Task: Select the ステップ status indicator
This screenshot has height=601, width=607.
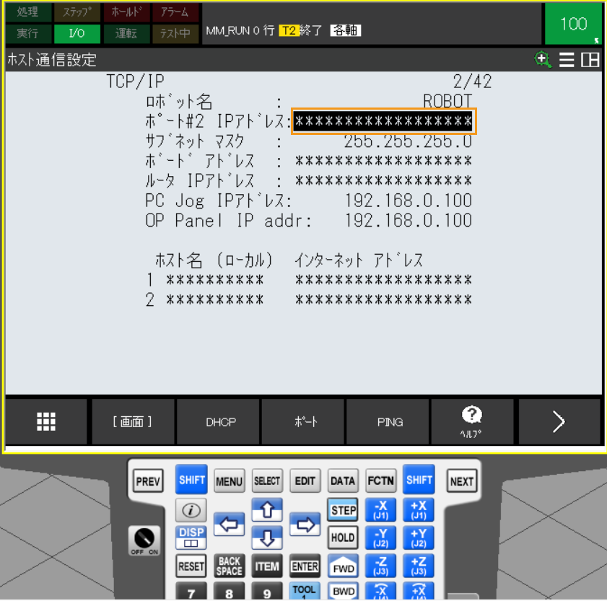Action: [77, 12]
